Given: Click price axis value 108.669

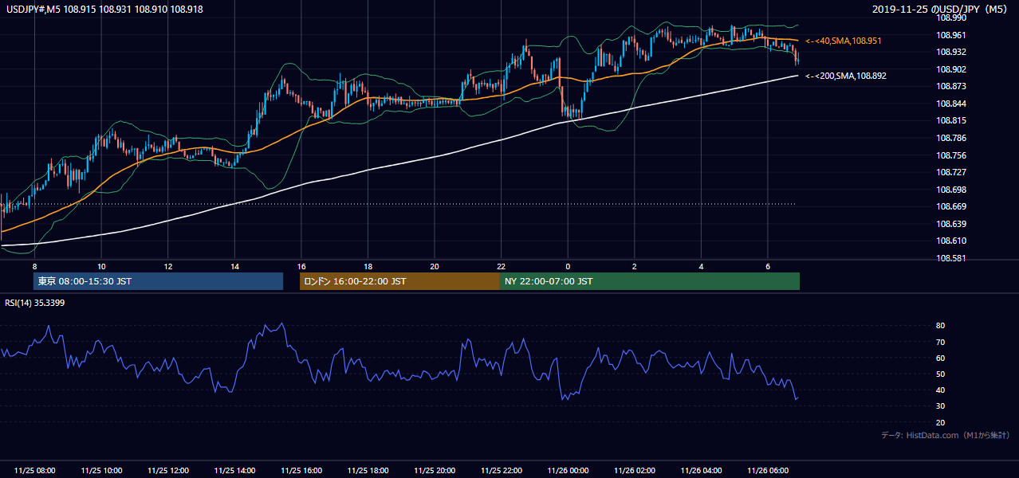Looking at the screenshot, I should pos(951,206).
